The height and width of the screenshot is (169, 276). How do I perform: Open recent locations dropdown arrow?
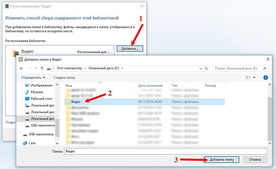36,68
